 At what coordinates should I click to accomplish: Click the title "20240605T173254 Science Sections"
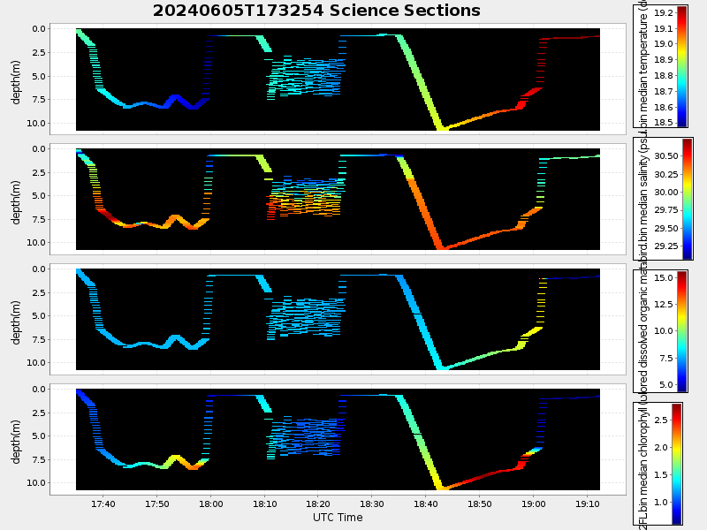click(316, 11)
